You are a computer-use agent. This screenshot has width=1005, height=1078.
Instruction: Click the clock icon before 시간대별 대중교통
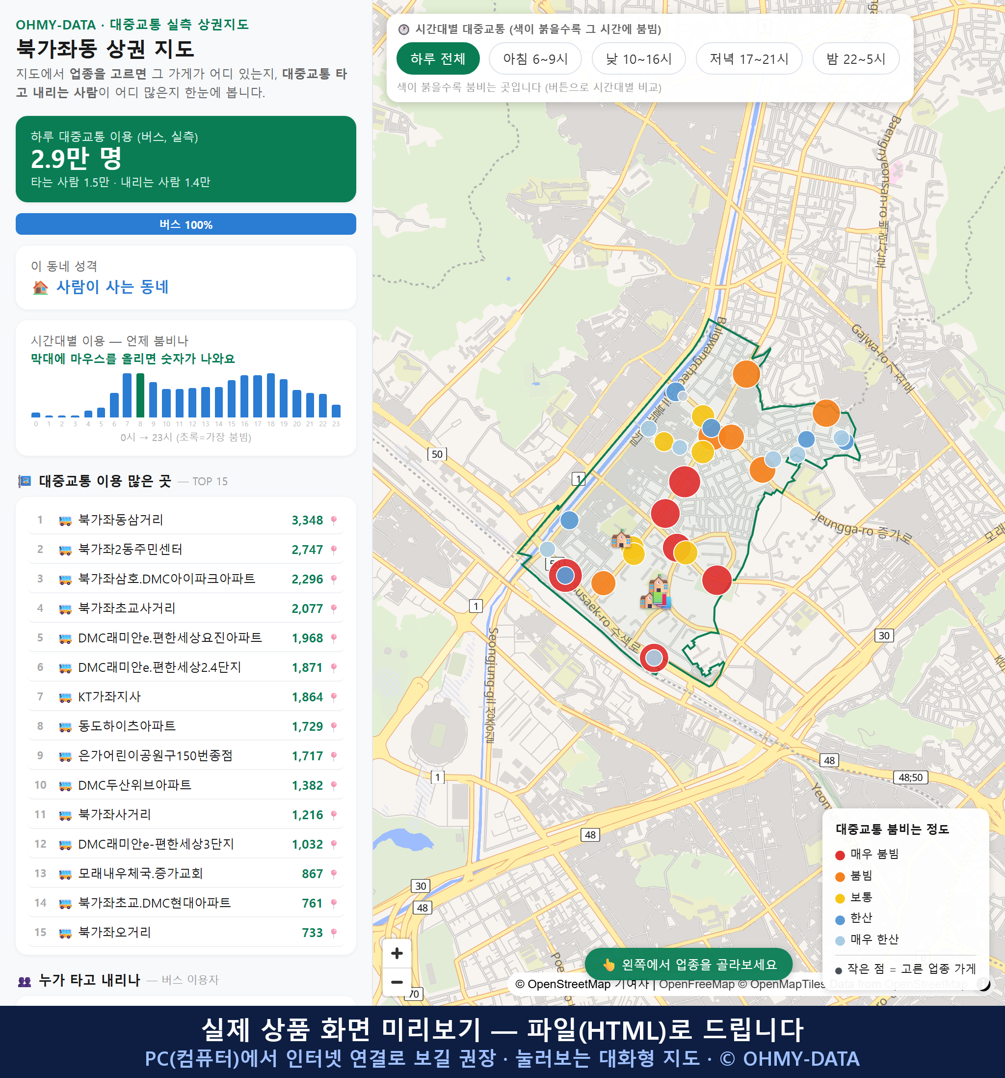(x=404, y=29)
